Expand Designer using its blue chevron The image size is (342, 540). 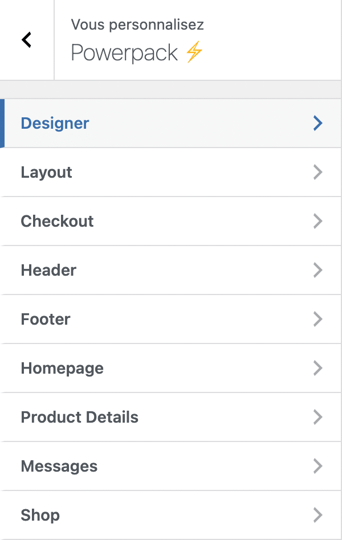[x=317, y=123]
